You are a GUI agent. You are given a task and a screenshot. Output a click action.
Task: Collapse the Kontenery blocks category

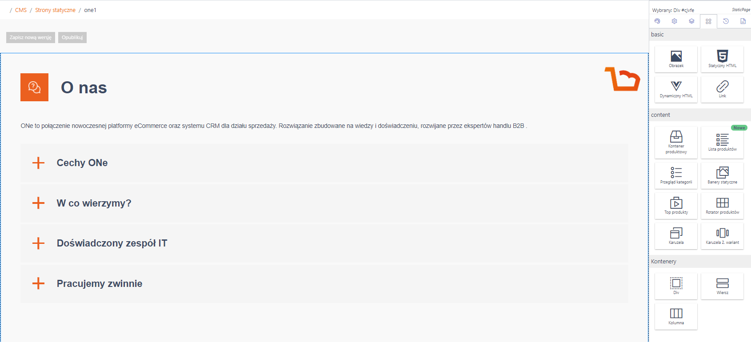click(x=700, y=262)
